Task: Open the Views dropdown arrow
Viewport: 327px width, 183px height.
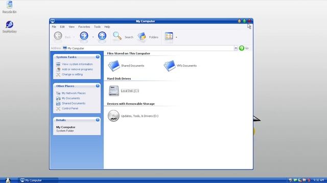Action: 176,37
